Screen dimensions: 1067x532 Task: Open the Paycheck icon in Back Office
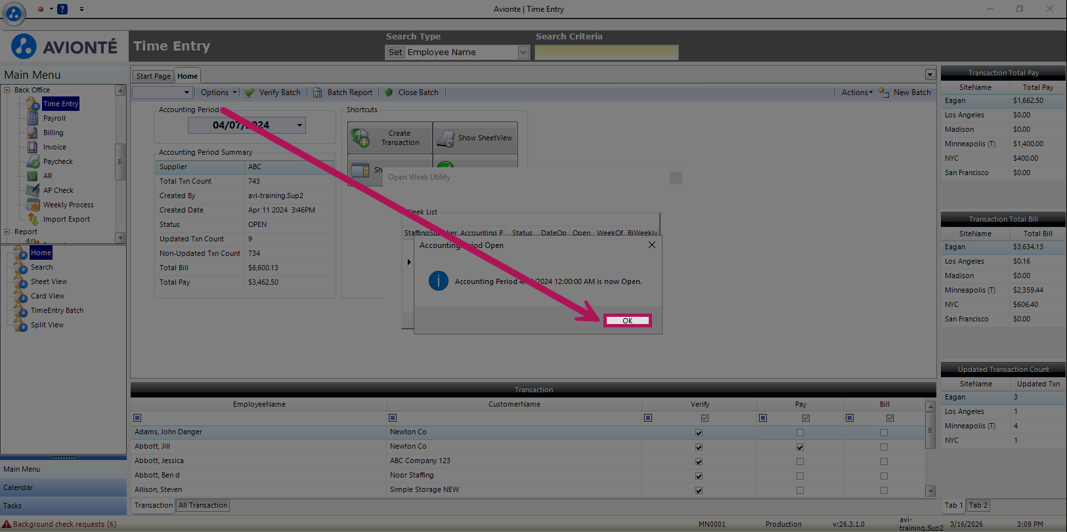33,161
